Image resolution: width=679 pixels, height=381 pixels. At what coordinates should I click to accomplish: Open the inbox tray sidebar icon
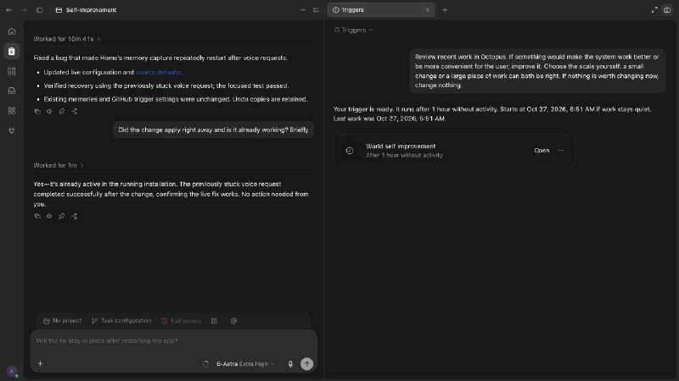pos(12,91)
